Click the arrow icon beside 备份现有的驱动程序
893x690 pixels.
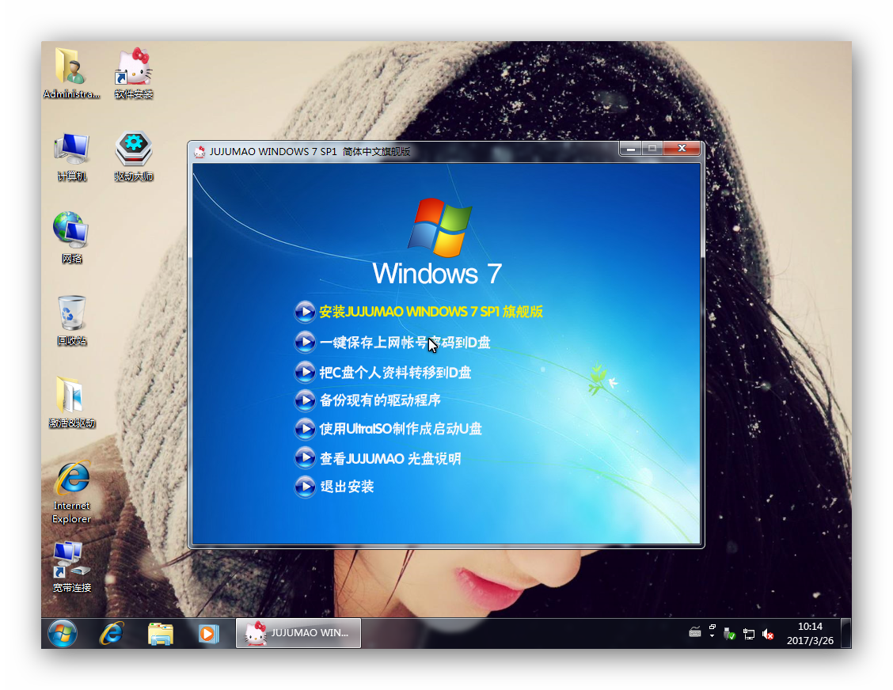pos(305,400)
